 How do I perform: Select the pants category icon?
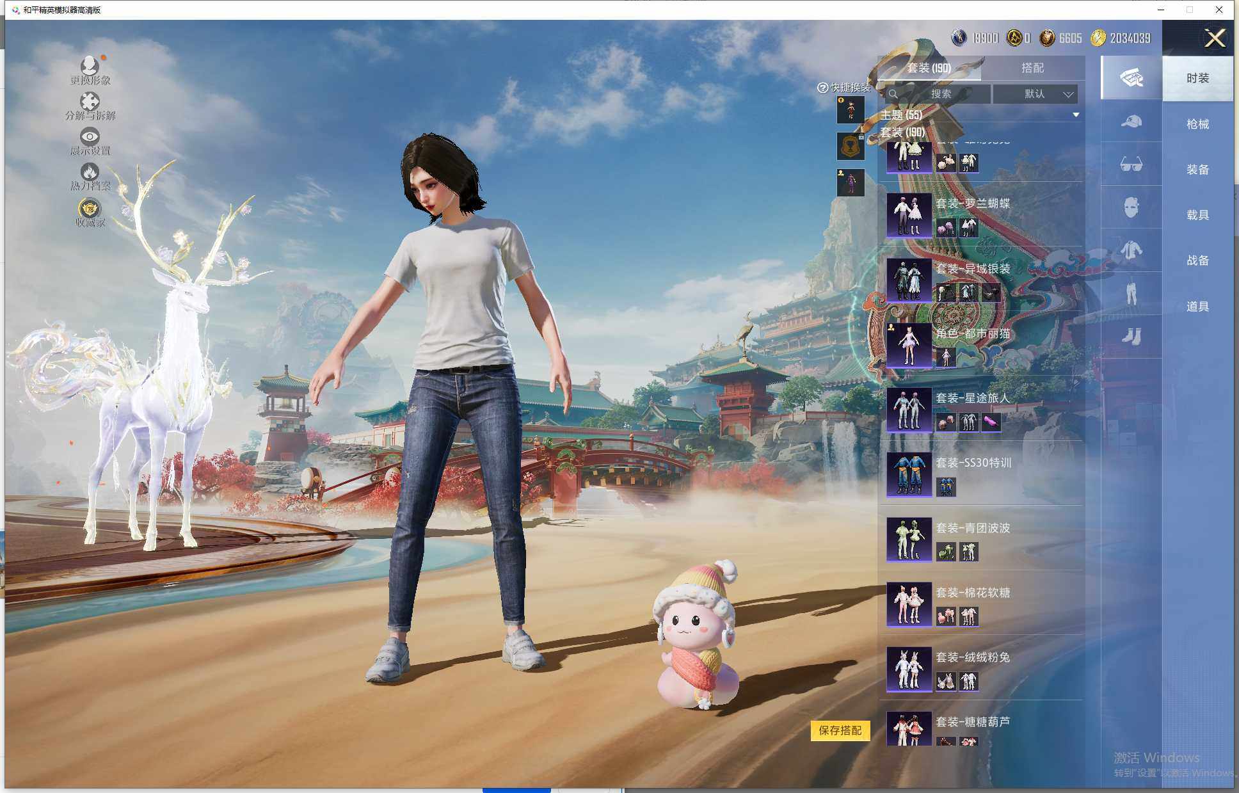point(1131,293)
